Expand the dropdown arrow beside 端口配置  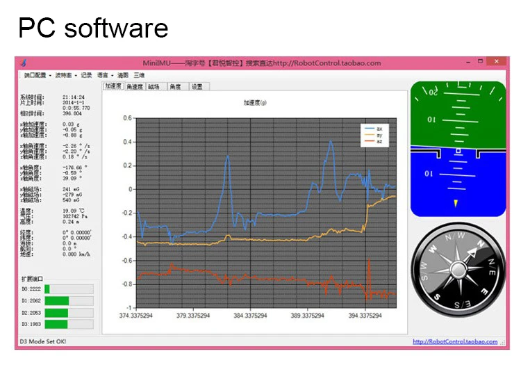coord(50,76)
